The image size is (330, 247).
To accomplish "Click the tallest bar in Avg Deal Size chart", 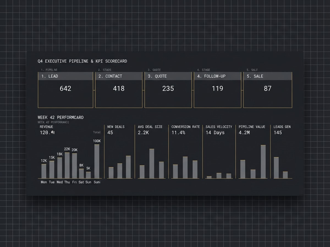I will point(152,164).
